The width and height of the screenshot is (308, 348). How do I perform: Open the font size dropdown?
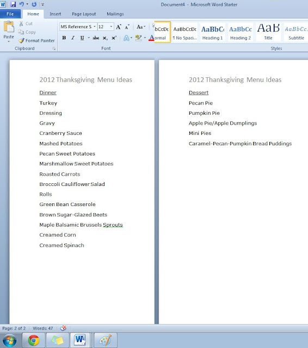tap(111, 27)
